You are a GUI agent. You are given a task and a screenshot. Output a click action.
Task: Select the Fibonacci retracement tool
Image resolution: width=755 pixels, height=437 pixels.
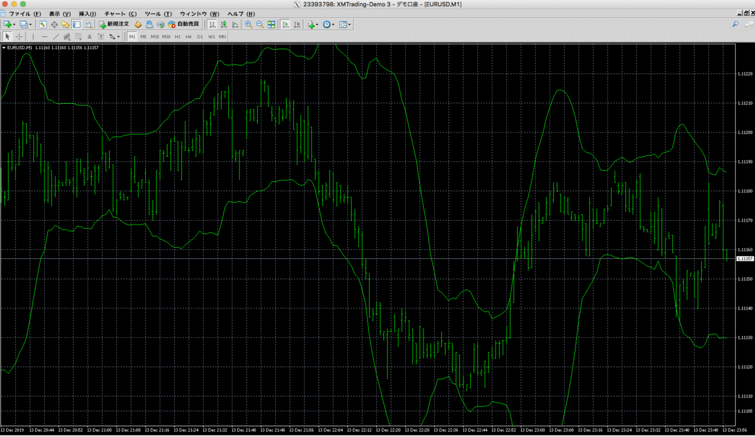[78, 37]
